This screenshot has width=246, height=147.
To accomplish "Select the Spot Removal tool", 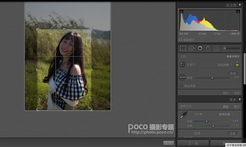I will (x=192, y=48).
